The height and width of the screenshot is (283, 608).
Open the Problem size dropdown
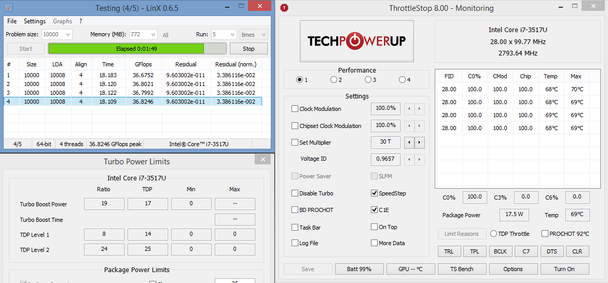[x=57, y=35]
